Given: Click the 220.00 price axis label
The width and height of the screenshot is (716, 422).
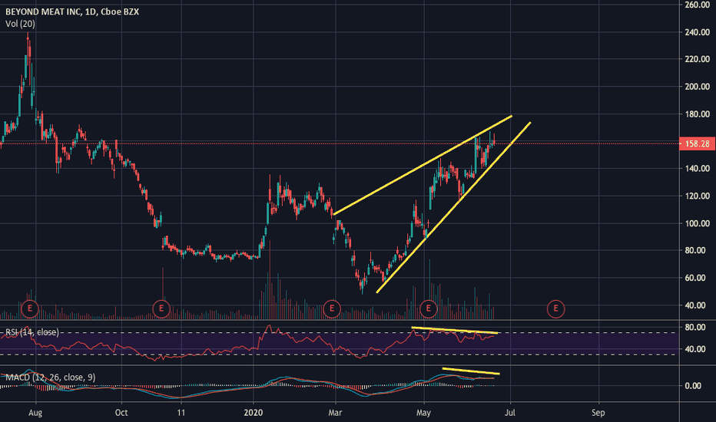Looking at the screenshot, I should pyautogui.click(x=698, y=59).
